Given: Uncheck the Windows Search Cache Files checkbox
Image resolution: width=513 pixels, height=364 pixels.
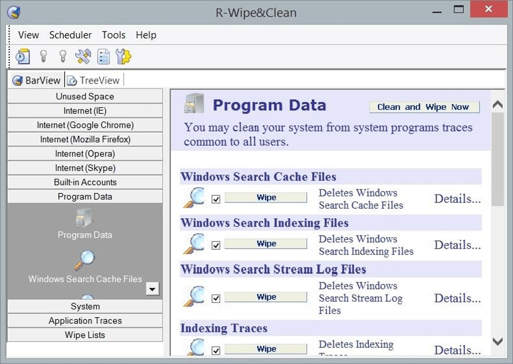Looking at the screenshot, I should click(x=216, y=199).
